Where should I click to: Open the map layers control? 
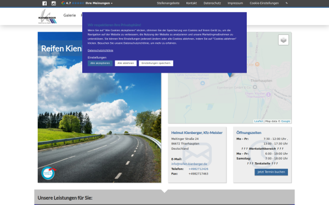[283, 40]
